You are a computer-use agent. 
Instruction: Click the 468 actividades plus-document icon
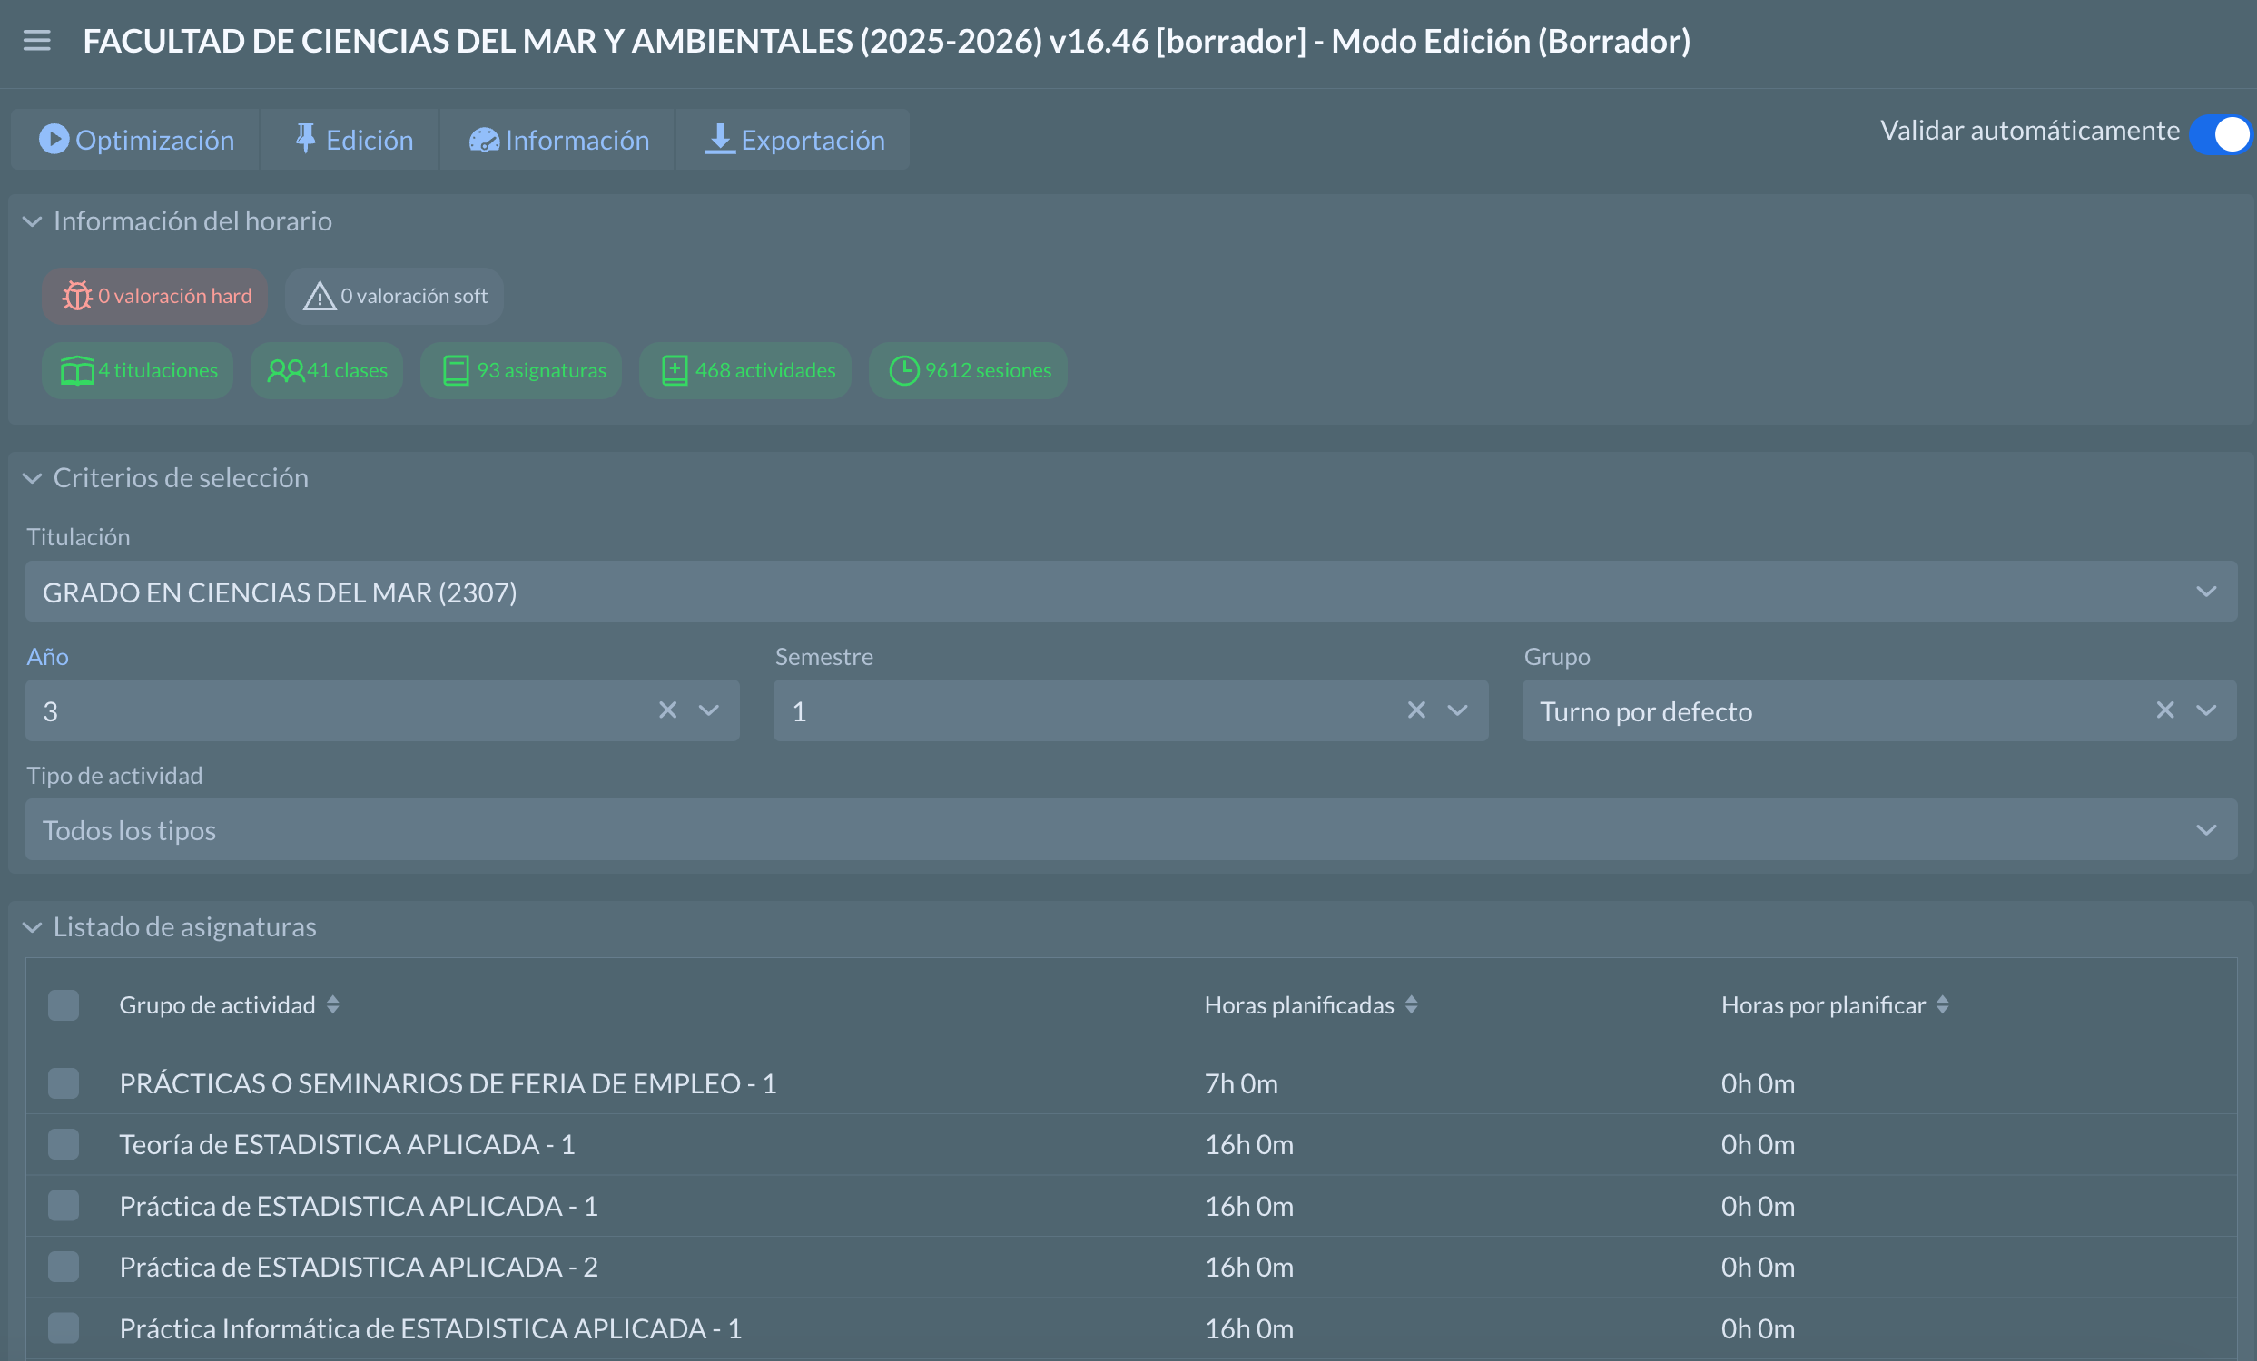click(x=675, y=371)
